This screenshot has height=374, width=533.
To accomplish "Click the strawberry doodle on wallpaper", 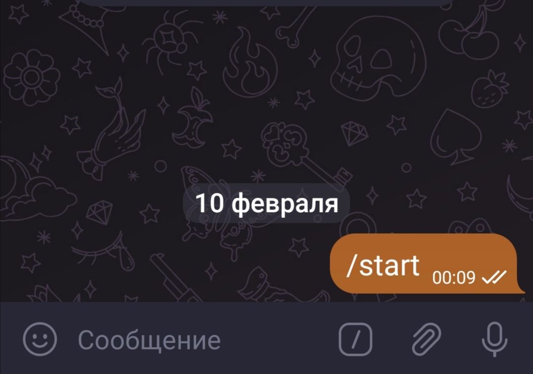I will tap(490, 87).
